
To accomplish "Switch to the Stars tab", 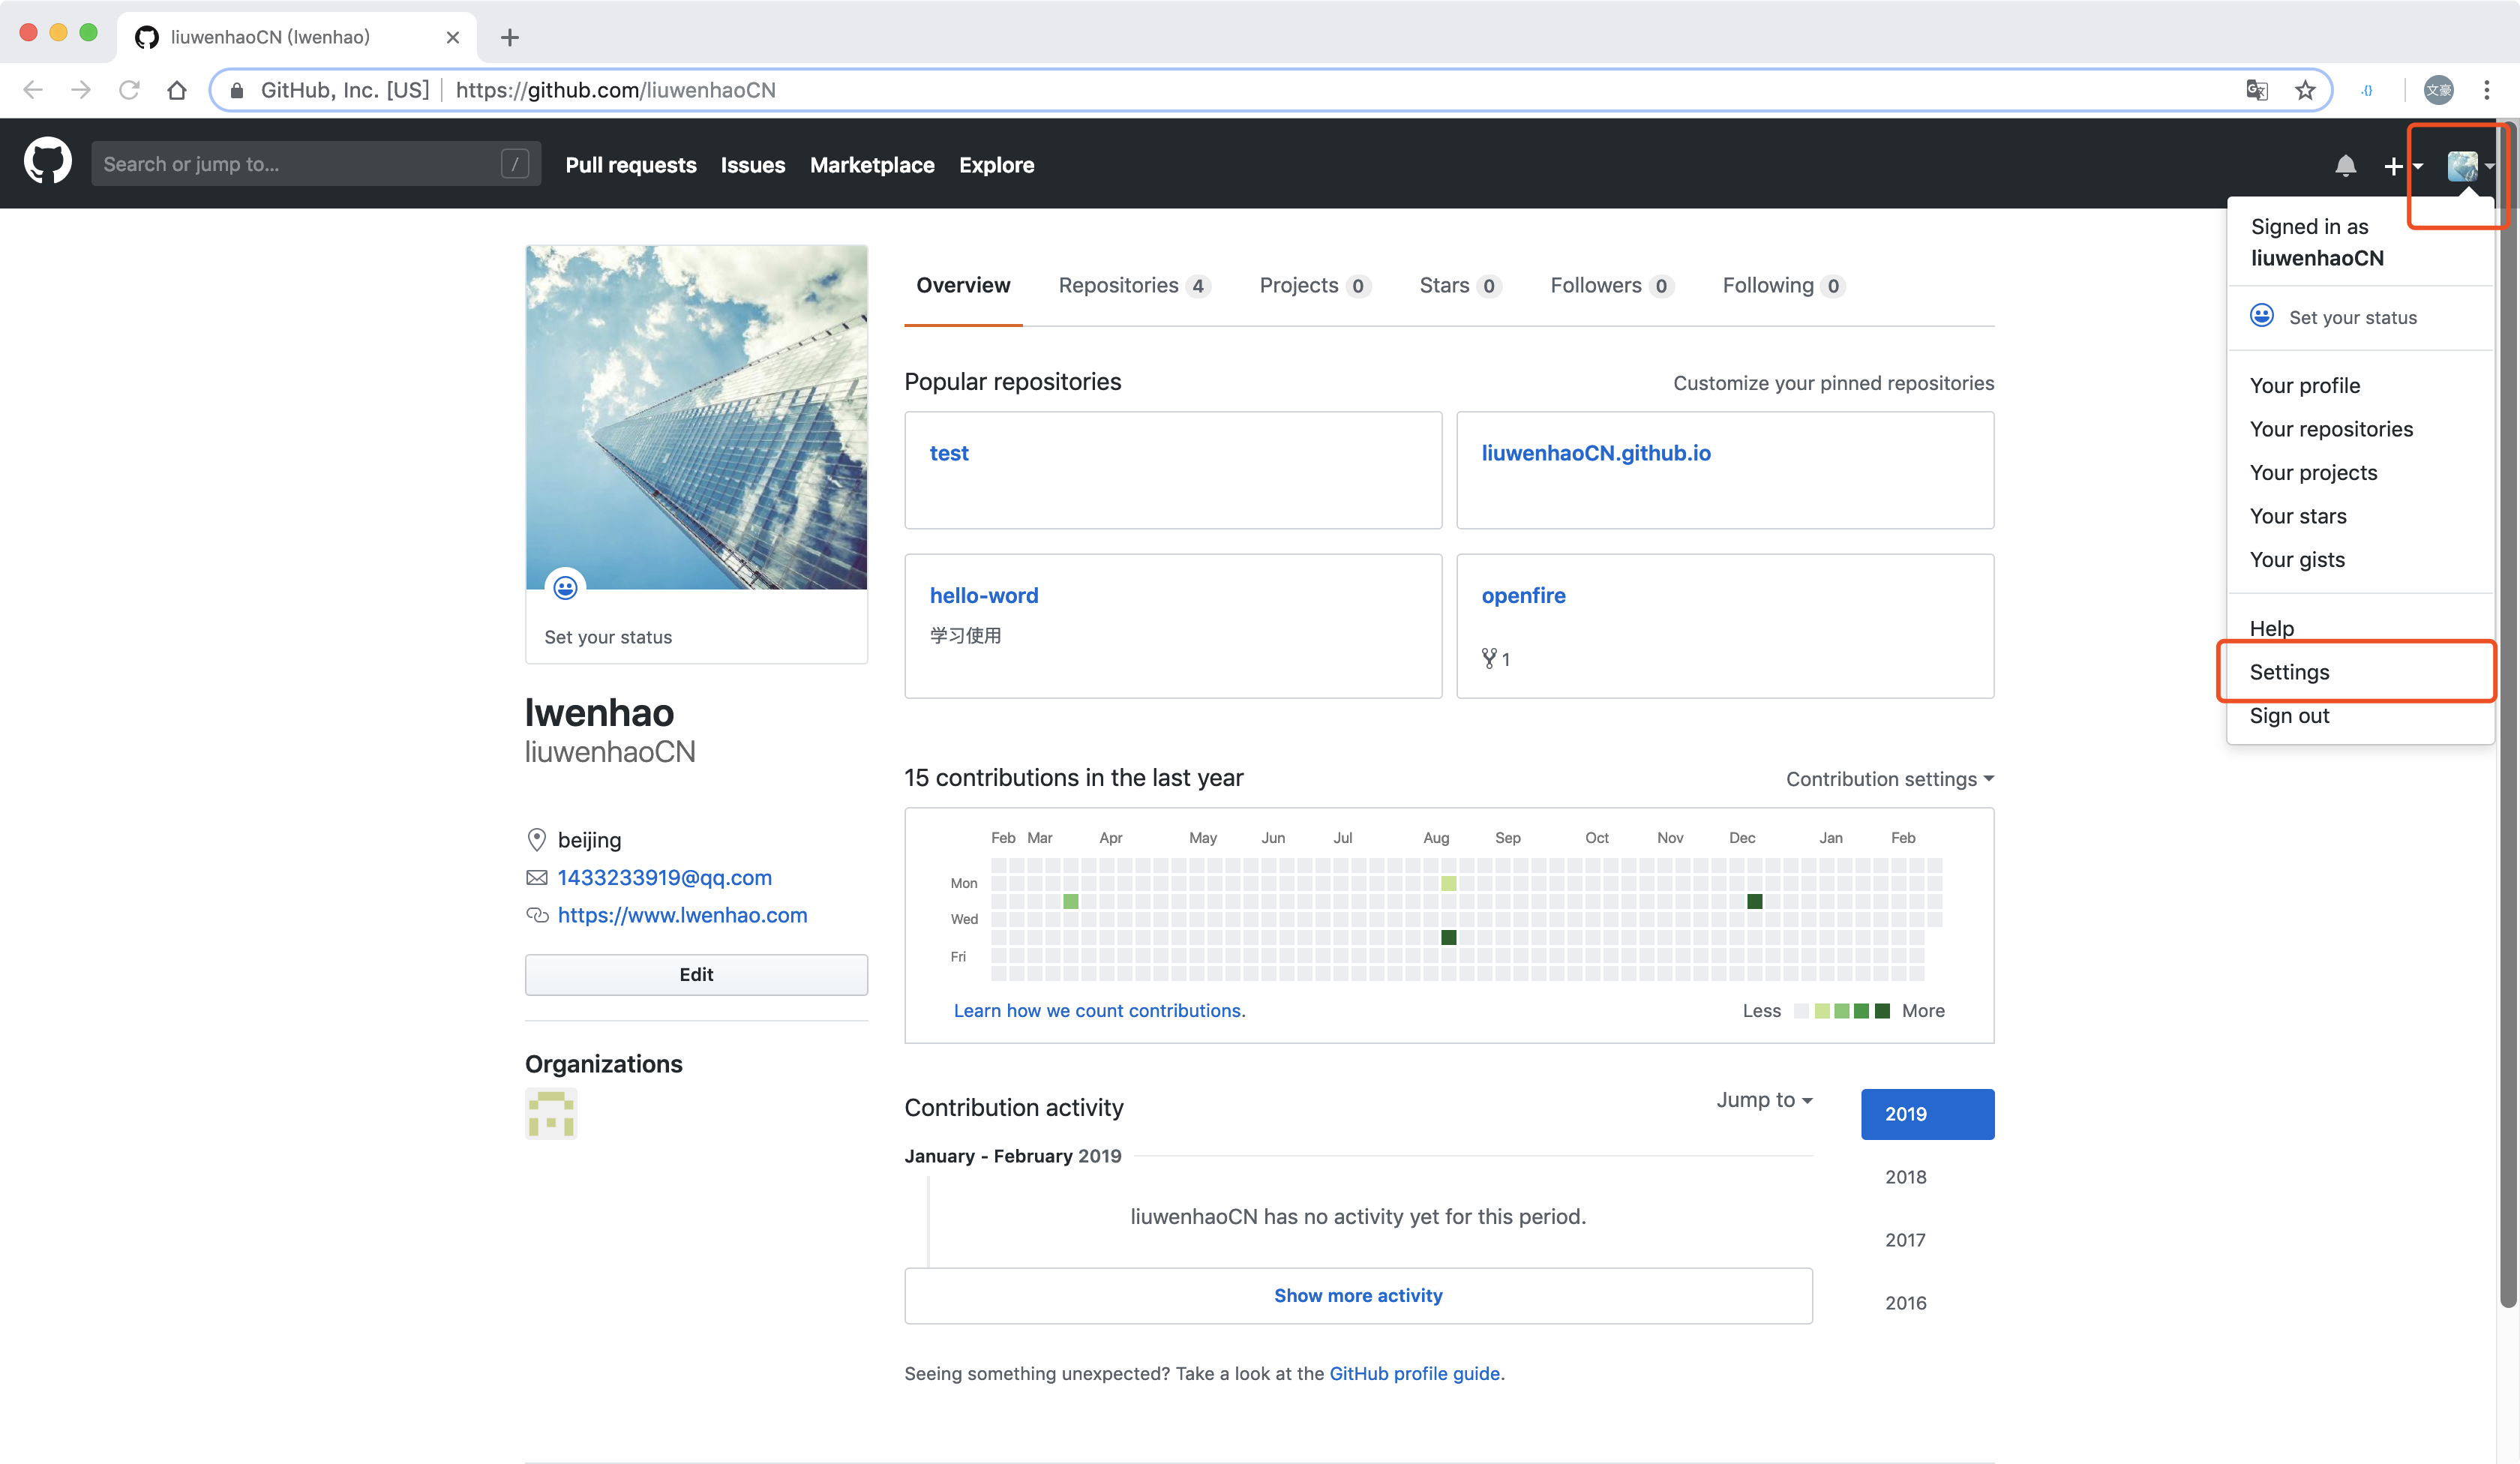I will click(x=1460, y=285).
